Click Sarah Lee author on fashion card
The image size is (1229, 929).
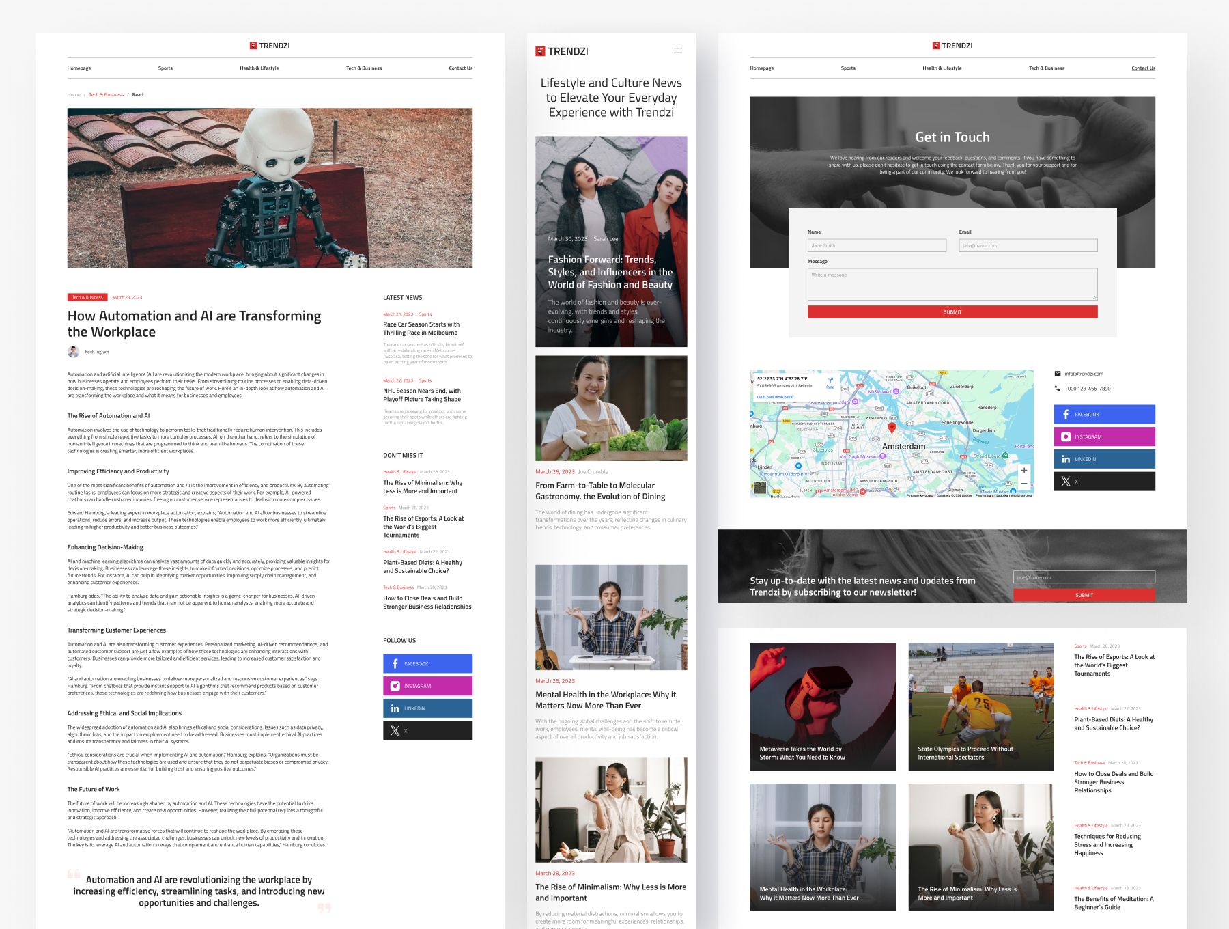606,239
